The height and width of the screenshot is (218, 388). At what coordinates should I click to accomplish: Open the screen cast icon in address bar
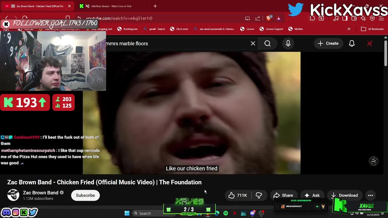(x=248, y=18)
